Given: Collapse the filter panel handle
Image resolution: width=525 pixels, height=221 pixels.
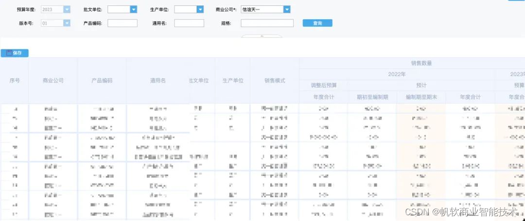Looking at the screenshot, I should click(262, 36).
